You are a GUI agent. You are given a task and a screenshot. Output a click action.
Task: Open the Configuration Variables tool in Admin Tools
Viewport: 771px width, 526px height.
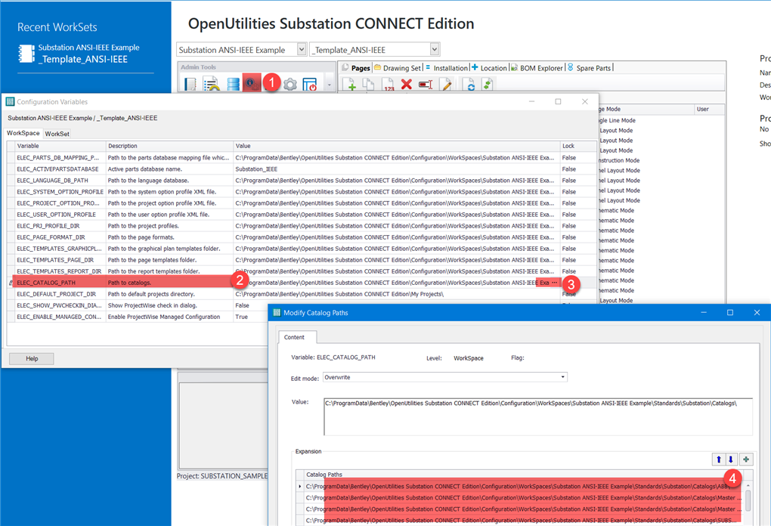pos(252,84)
